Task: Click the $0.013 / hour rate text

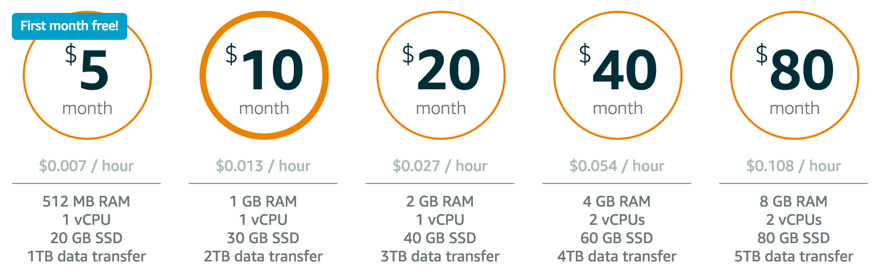Action: [x=263, y=166]
